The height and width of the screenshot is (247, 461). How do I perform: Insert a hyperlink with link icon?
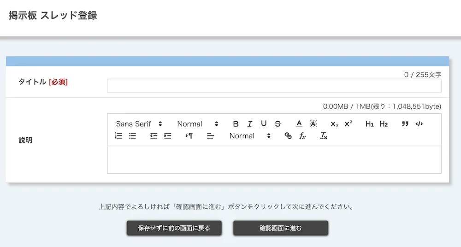coord(288,136)
